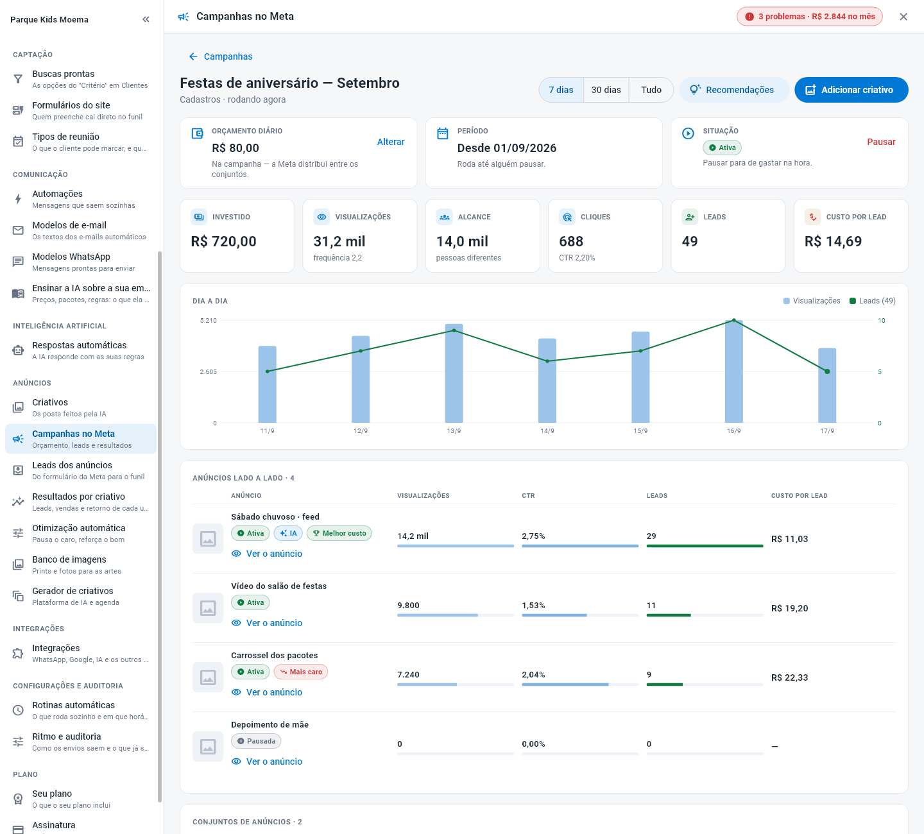The width and height of the screenshot is (924, 834).
Task: Click the eye icon in the Visualizações card
Action: click(x=321, y=217)
